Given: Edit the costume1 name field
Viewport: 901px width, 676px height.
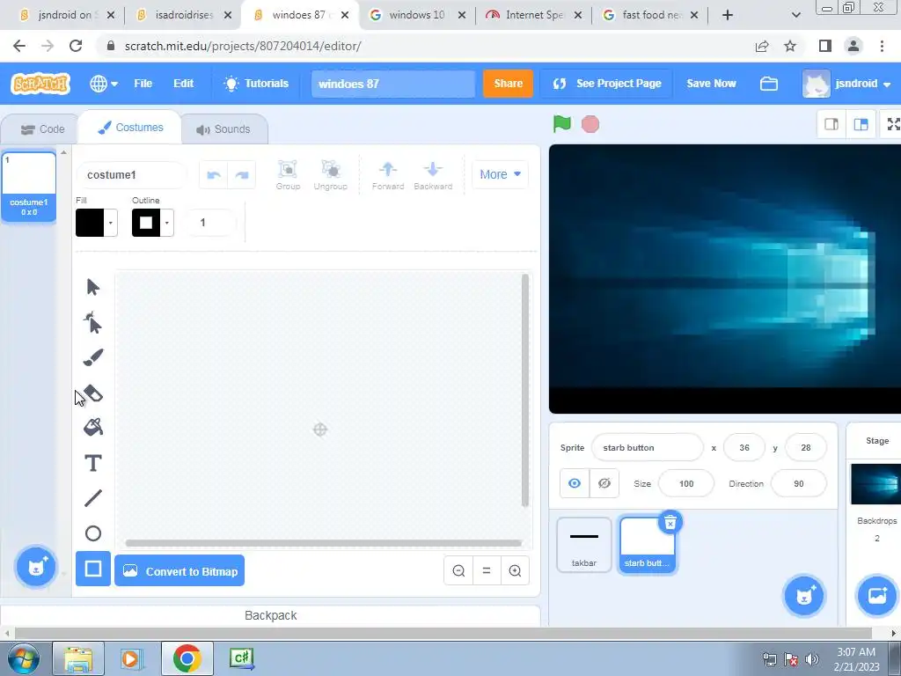Looking at the screenshot, I should [131, 175].
